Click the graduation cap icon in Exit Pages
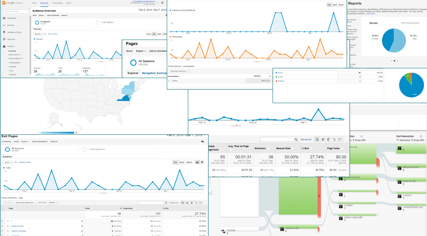 click(202, 142)
